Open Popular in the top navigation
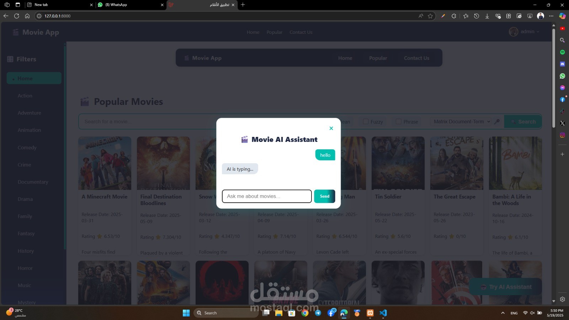The height and width of the screenshot is (320, 569). tap(275, 32)
